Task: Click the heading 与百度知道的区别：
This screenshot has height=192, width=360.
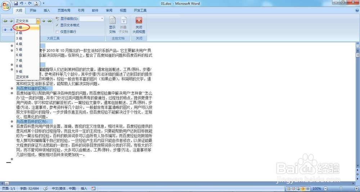Action: [x=32, y=88]
